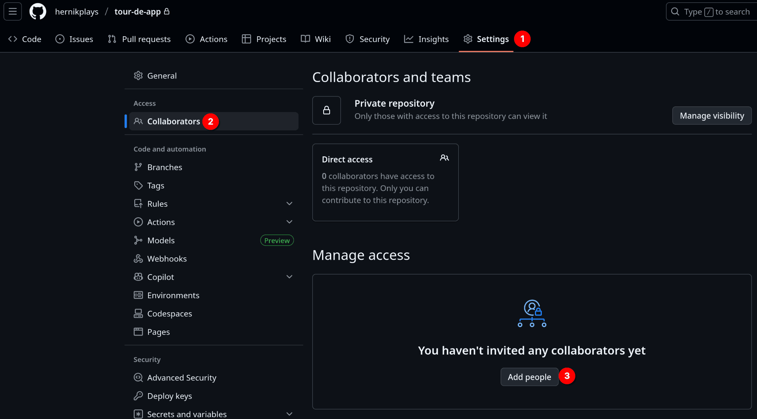757x419 pixels.
Task: Click the Webhooks sidebar icon
Action: pyautogui.click(x=138, y=259)
